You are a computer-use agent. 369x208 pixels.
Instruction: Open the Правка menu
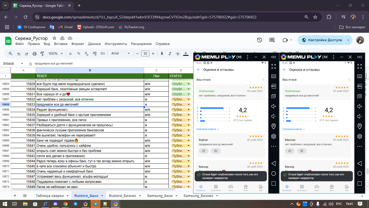[x=34, y=44]
